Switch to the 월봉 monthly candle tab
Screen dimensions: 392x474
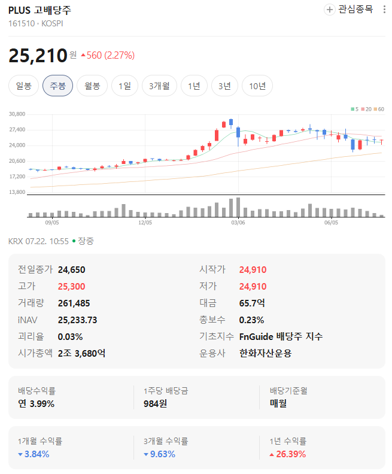[x=92, y=86]
